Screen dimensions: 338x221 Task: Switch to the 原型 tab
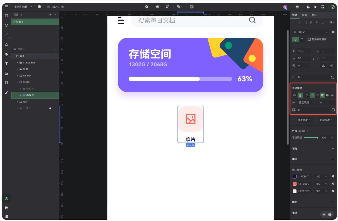(304, 15)
